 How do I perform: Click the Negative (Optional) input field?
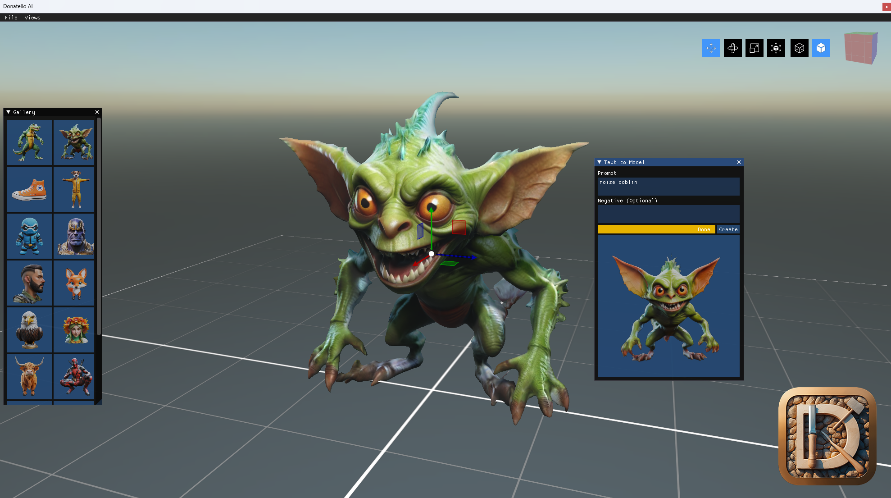[668, 214]
